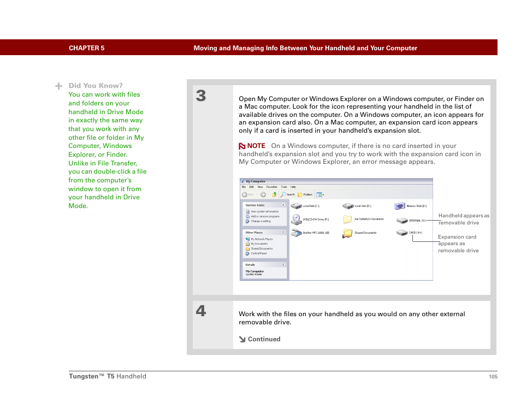
Task: Collapse the System Tasks panel
Action: pyautogui.click(x=283, y=205)
